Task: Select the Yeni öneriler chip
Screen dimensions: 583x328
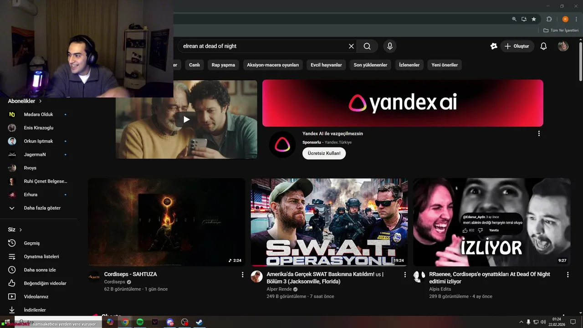Action: (445, 65)
